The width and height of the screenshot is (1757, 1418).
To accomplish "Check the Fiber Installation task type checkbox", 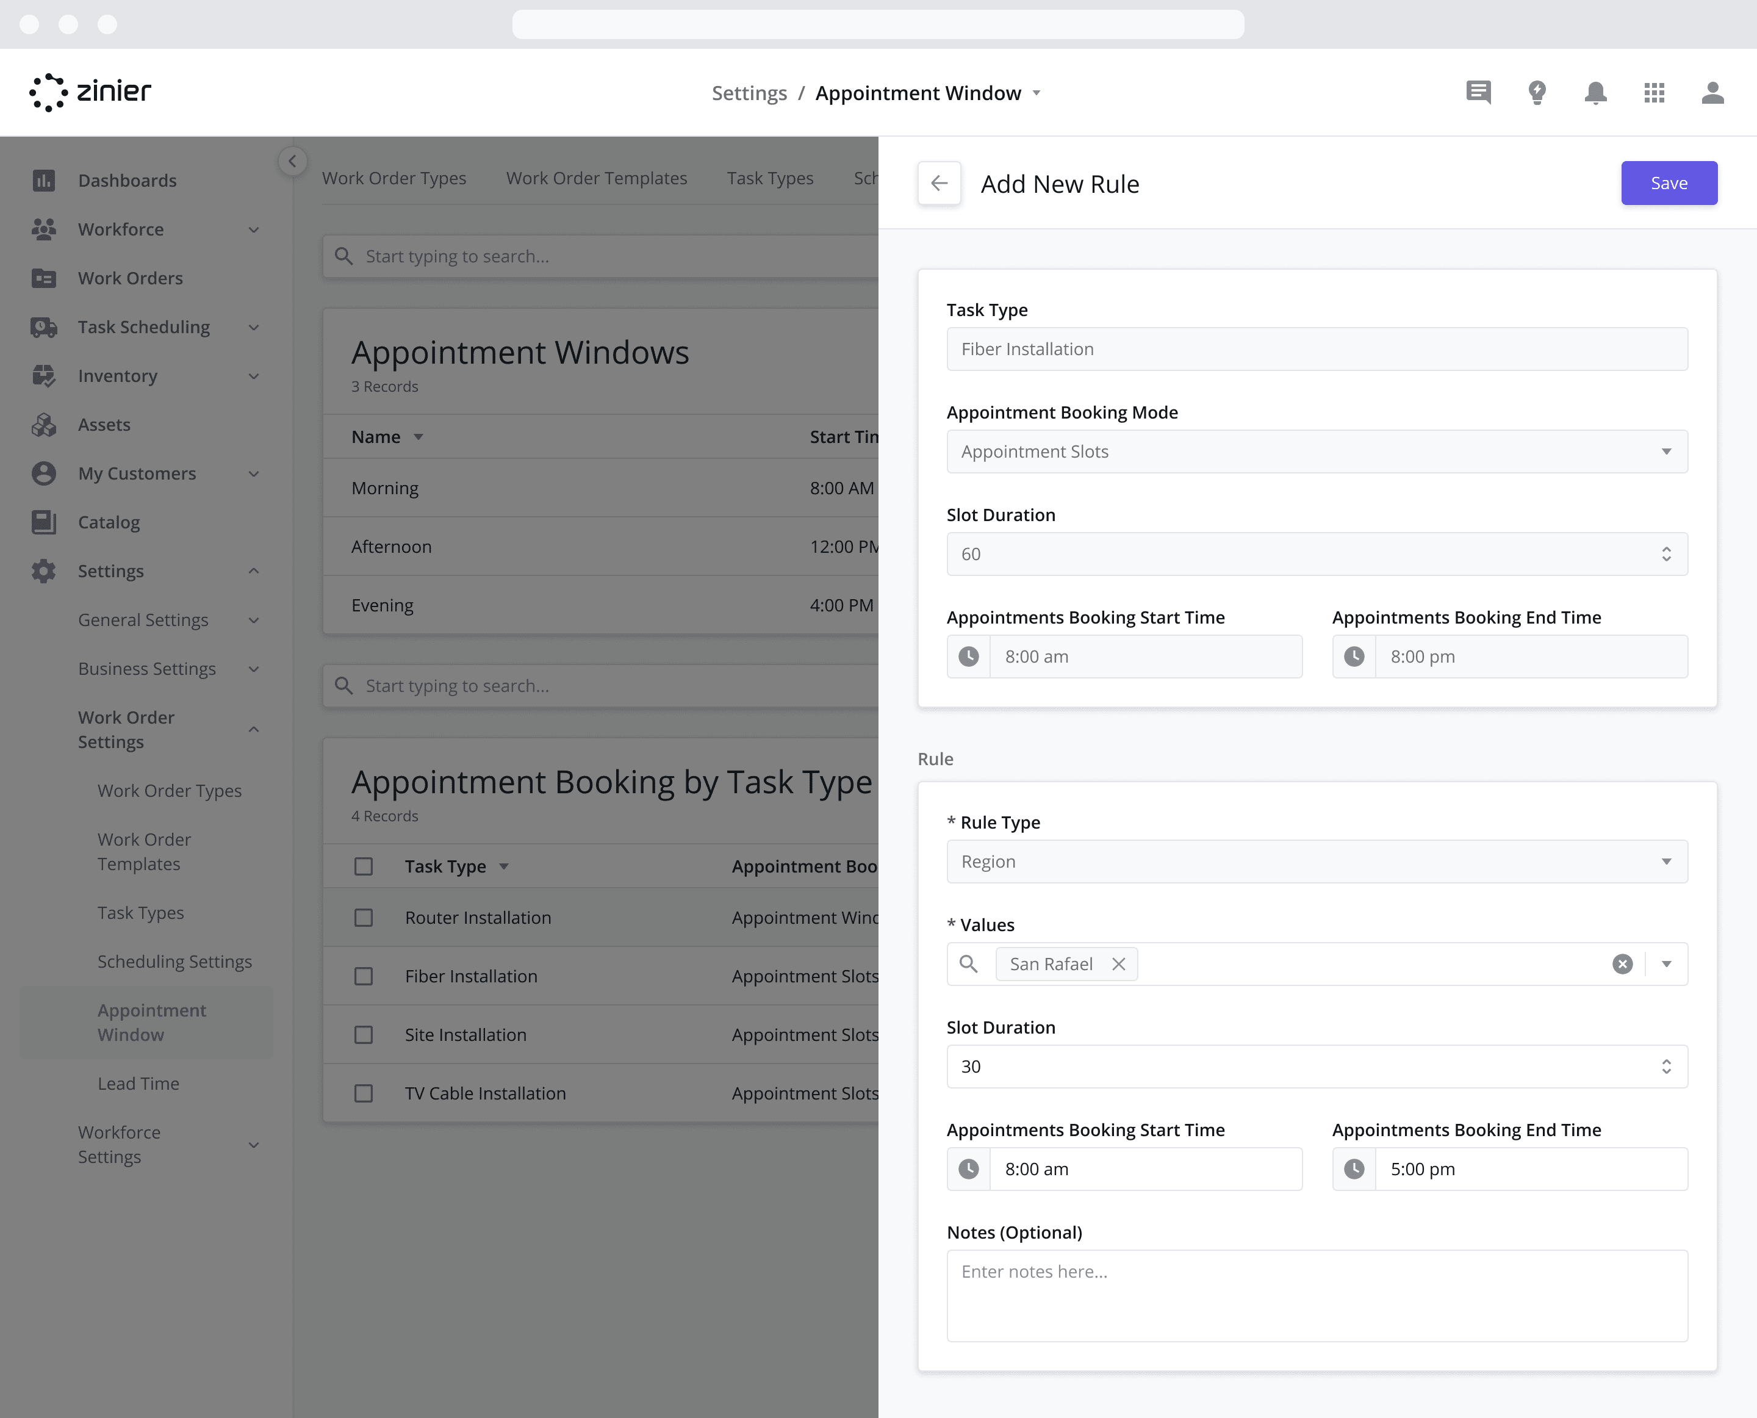I will click(x=364, y=975).
